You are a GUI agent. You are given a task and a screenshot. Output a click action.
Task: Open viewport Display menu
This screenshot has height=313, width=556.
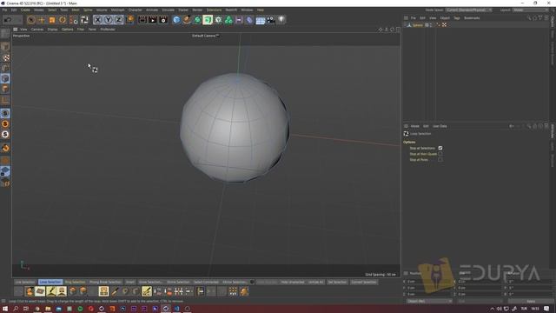[x=52, y=30]
